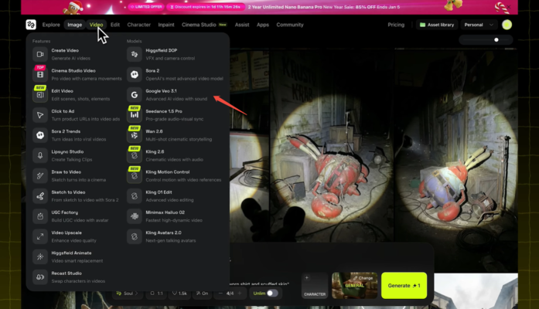Viewport: 539px width, 309px height.
Task: Open the Assist tab
Action: click(242, 25)
